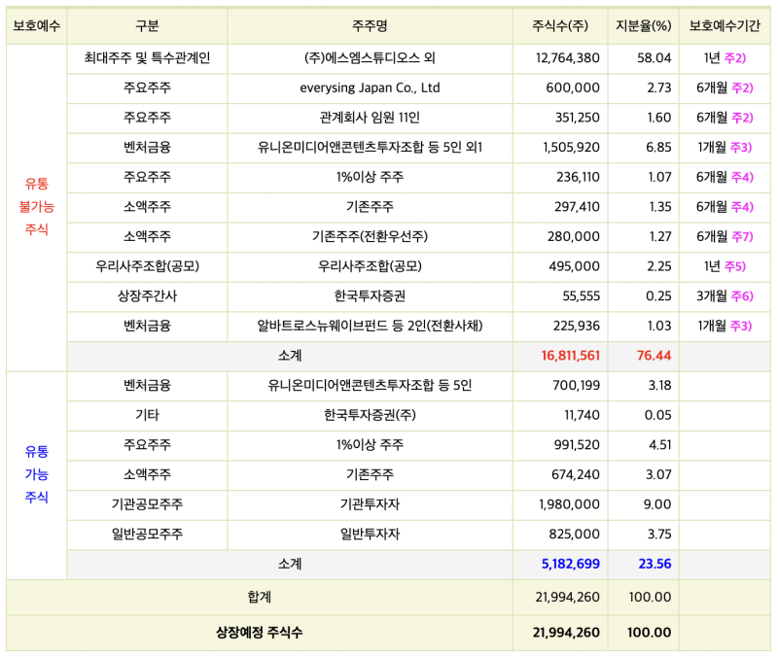This screenshot has width=778, height=657.
Task: Select 알바트로스뉴웨이브펀드 등 2인(전환사채) cell
Action: 370,327
